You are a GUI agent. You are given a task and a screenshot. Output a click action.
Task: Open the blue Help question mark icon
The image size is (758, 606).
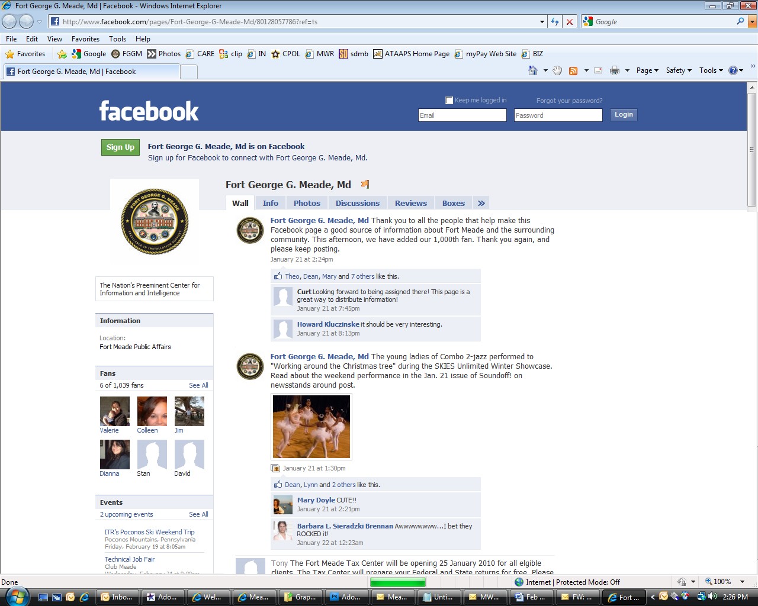click(x=733, y=70)
